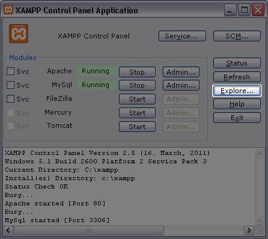
Task: Minimize the XAMPP window
Action: 230,10
